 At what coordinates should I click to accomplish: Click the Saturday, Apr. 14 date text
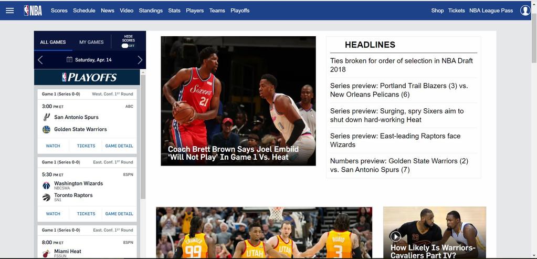tap(93, 60)
